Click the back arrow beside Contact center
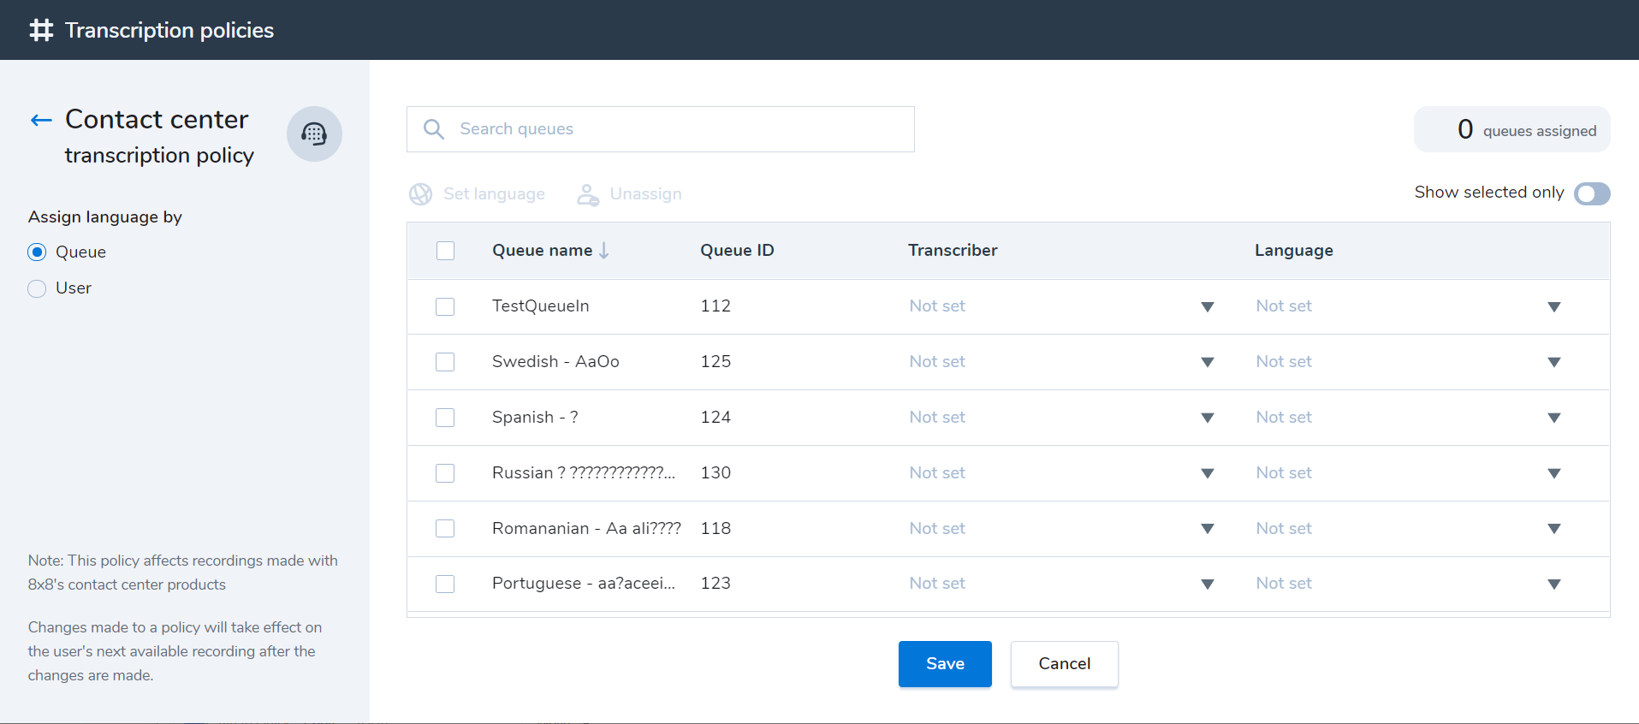The width and height of the screenshot is (1639, 724). click(41, 121)
